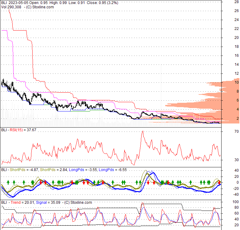Click the "18" price axis label

coord(237,47)
